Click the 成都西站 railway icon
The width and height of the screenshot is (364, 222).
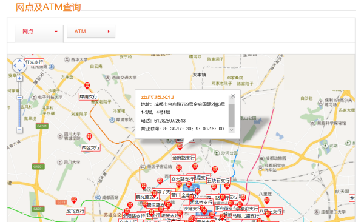pyautogui.click(x=98, y=197)
